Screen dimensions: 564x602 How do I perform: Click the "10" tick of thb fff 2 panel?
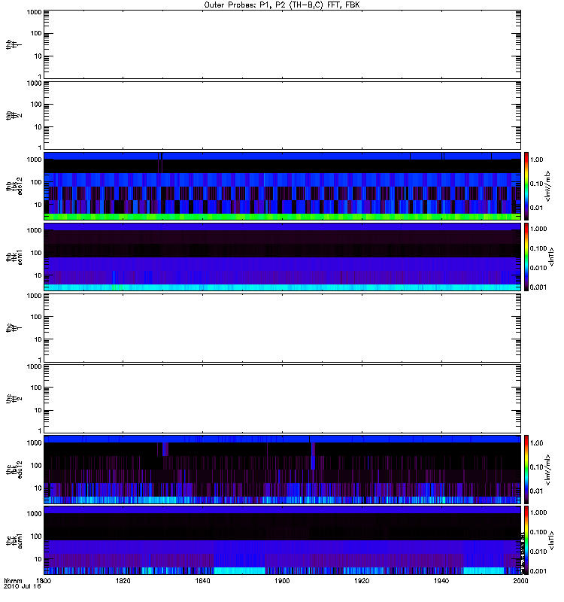point(38,127)
